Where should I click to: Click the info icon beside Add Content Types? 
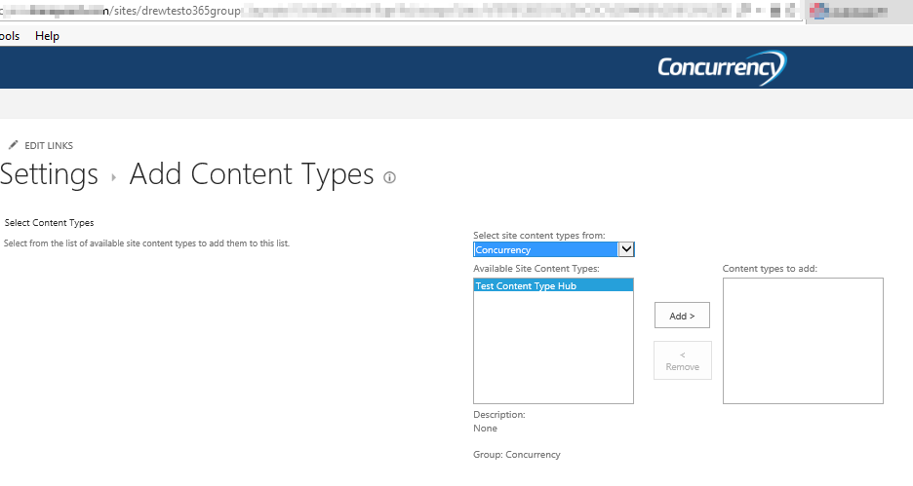(x=389, y=177)
